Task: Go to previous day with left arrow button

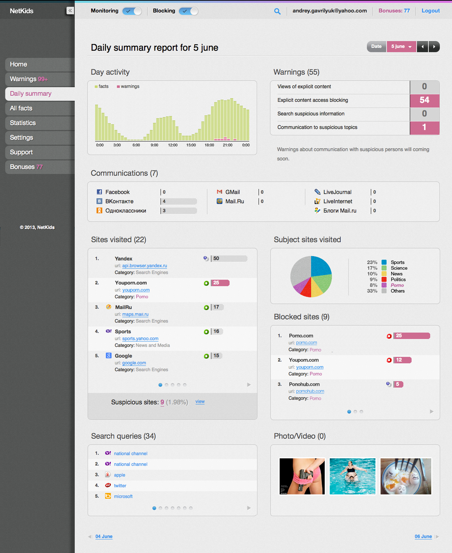Action: (x=422, y=46)
